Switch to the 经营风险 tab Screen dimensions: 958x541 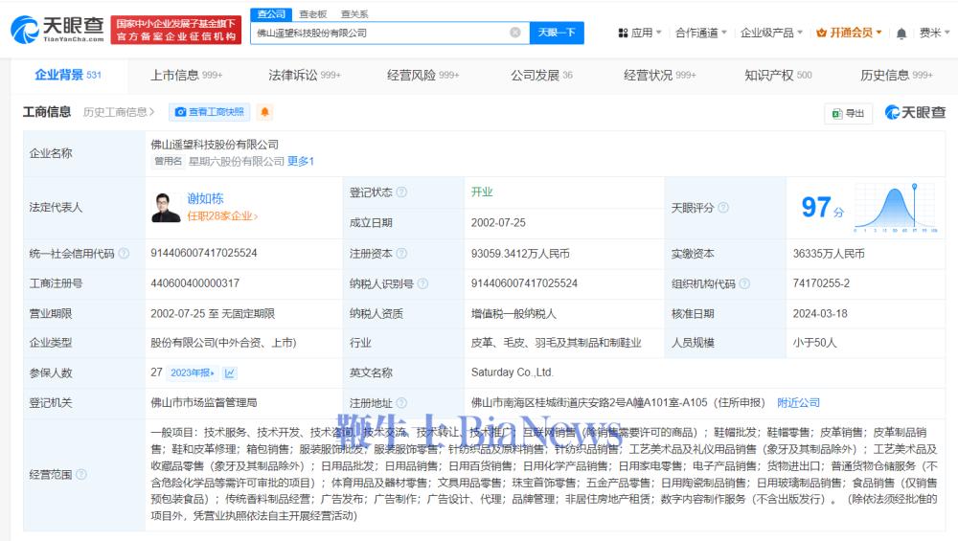(x=422, y=75)
